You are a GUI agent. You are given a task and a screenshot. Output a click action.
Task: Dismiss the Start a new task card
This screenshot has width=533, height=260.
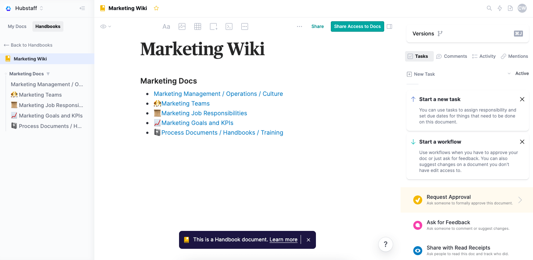522,99
